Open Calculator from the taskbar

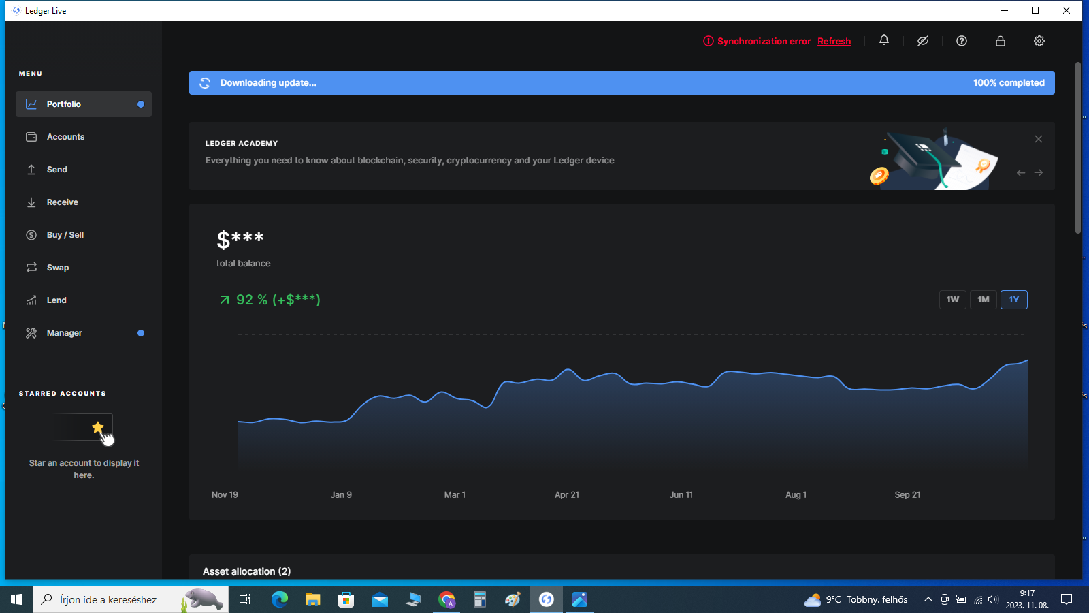(480, 599)
